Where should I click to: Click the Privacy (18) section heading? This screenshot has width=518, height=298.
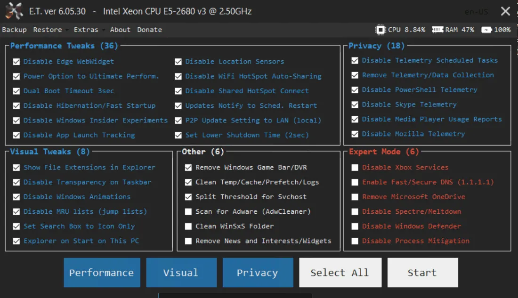pyautogui.click(x=376, y=46)
